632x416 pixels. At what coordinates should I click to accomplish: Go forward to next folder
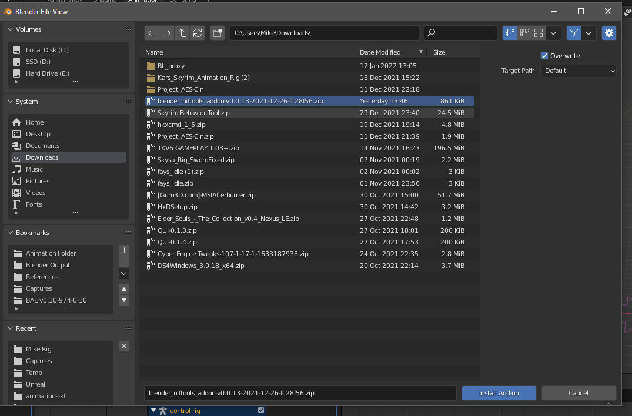tap(167, 33)
